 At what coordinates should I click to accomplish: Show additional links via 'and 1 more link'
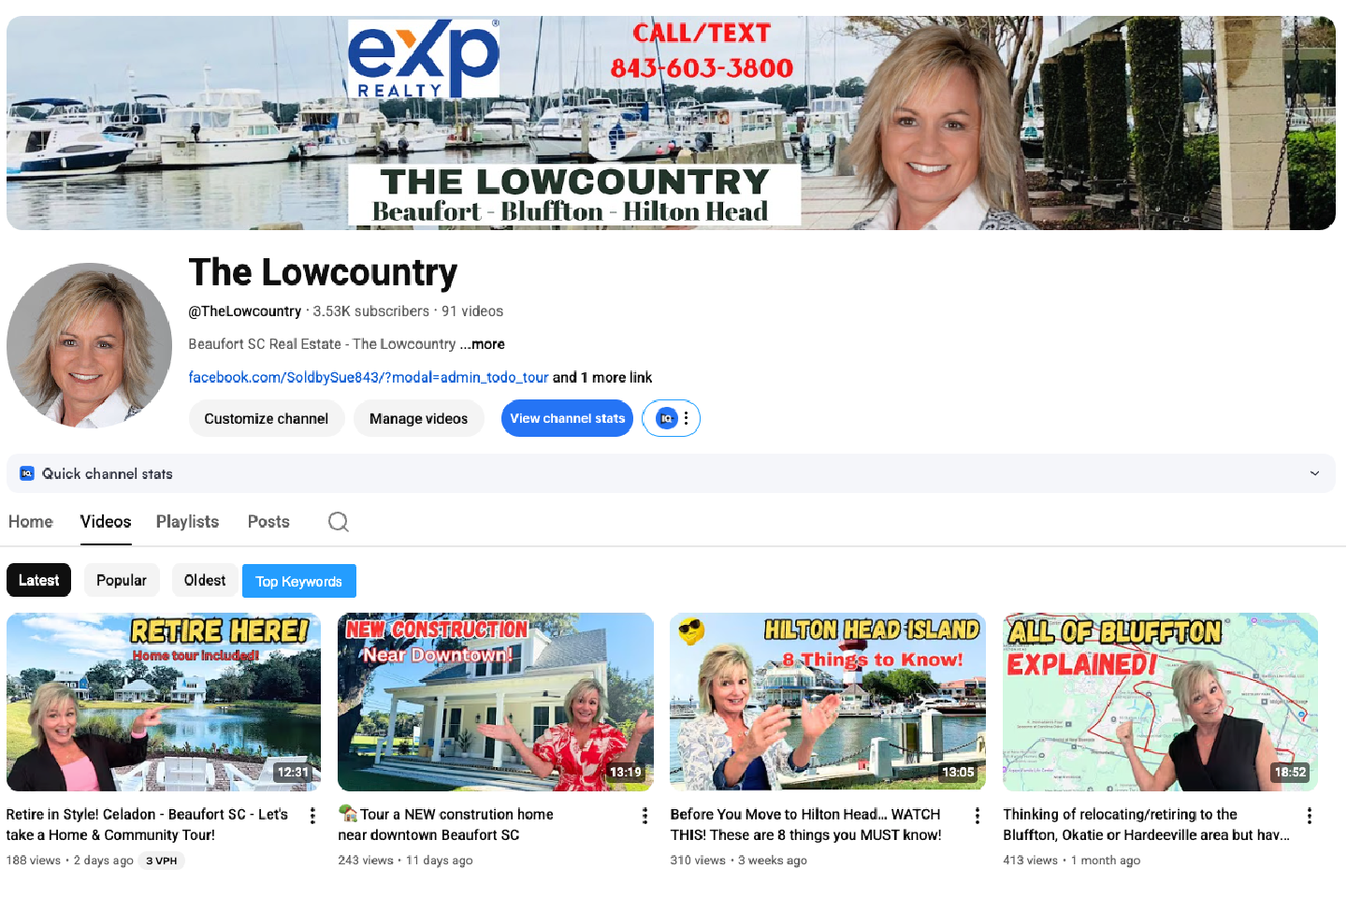point(602,377)
